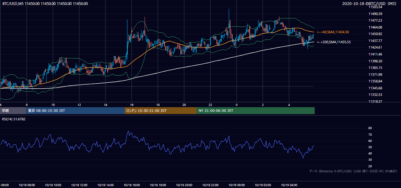Click the price axis label 11411.46
Screen dimensions: 401x188
coord(375,54)
